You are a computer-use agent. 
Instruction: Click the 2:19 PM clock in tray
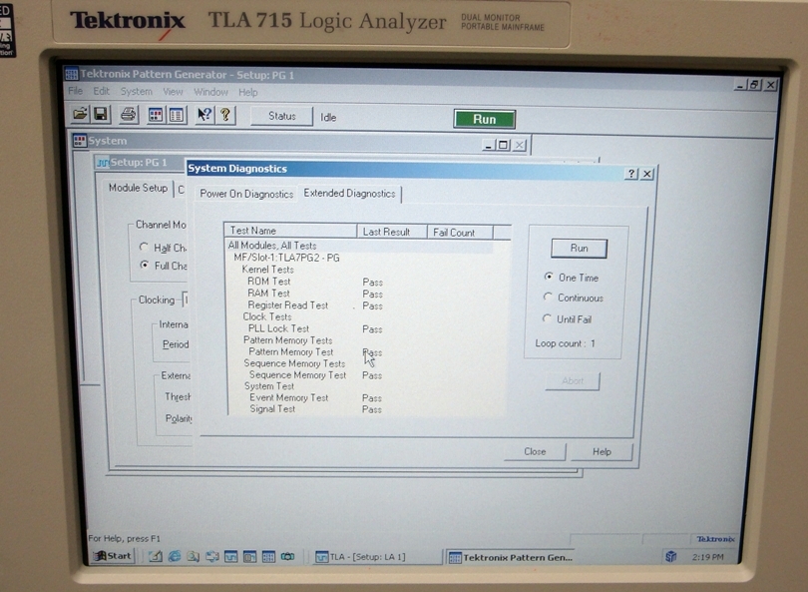[x=707, y=557]
